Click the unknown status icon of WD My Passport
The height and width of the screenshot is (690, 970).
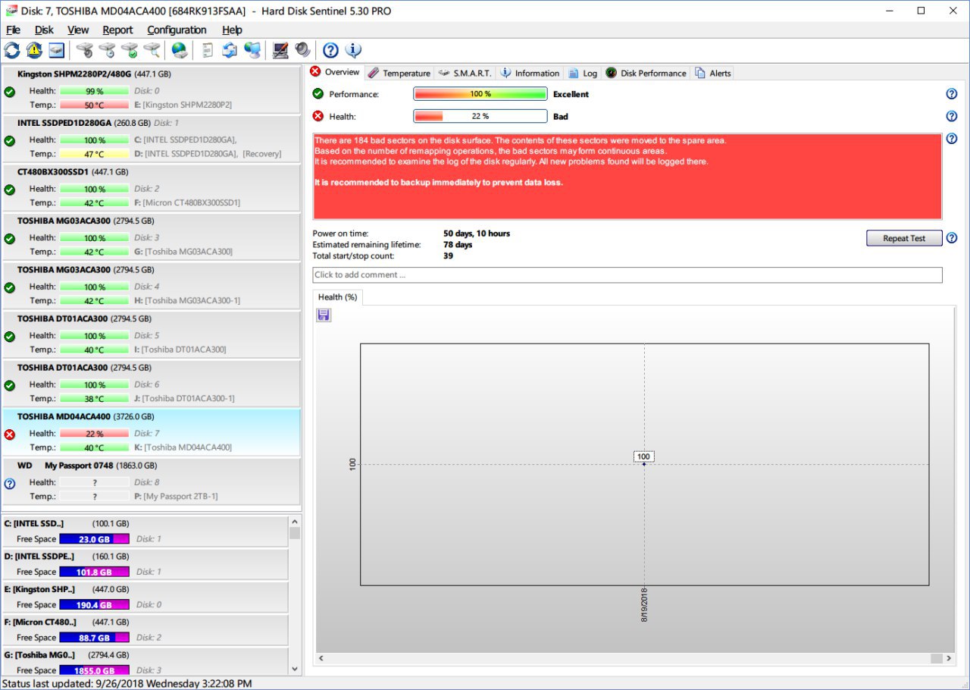click(x=10, y=483)
